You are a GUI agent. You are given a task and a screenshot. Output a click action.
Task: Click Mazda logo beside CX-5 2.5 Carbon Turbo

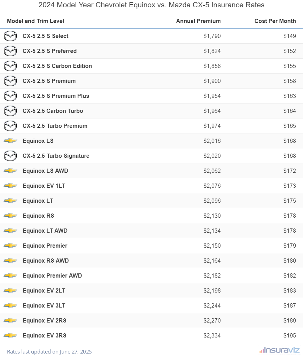pos(10,111)
